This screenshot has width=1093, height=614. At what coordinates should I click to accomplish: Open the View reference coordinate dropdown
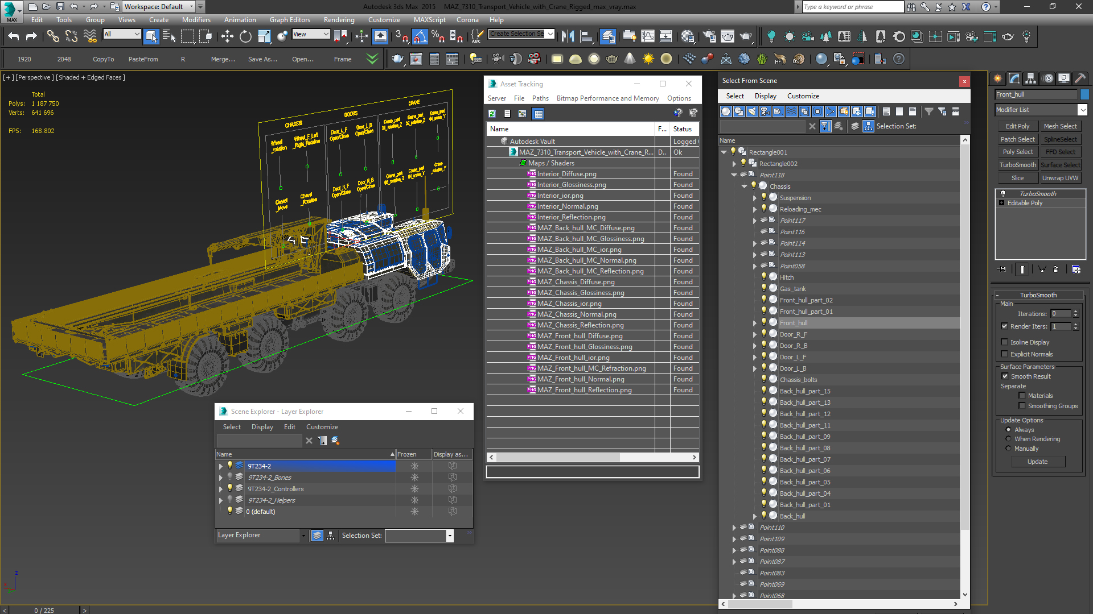[311, 34]
